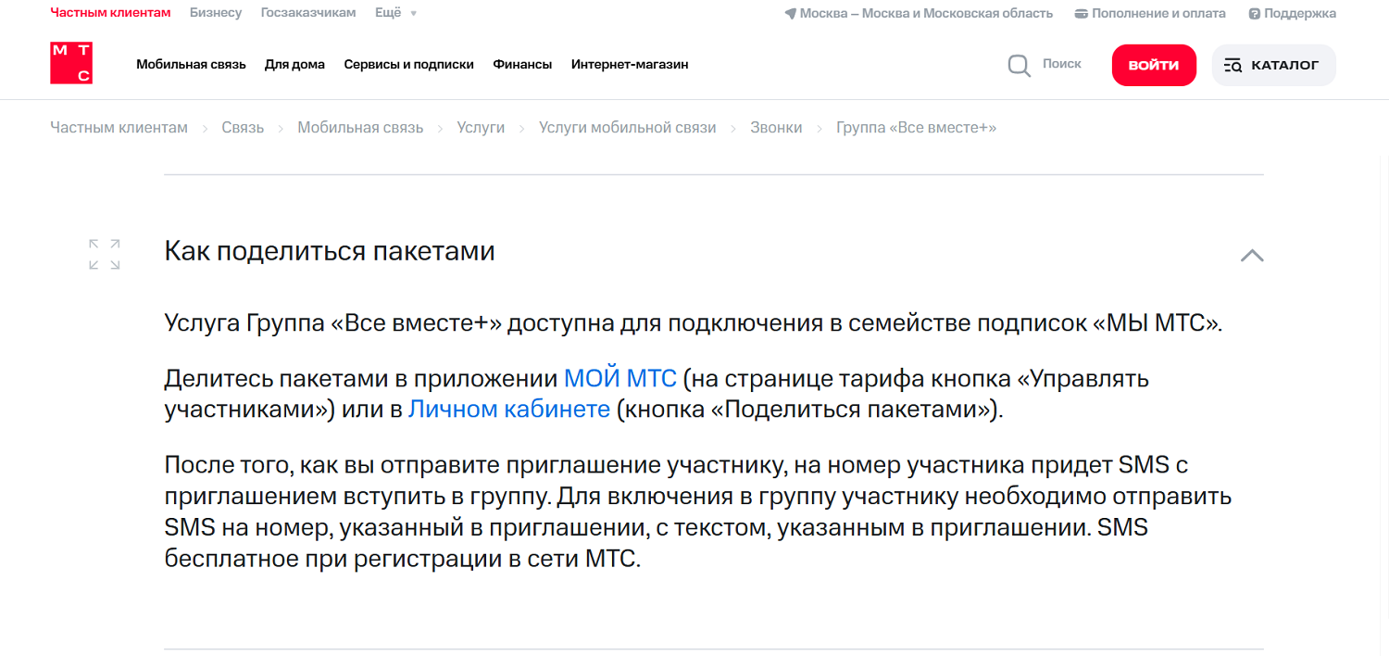This screenshot has height=656, width=1389.
Task: Follow the МОЙ МТС link
Action: [619, 378]
